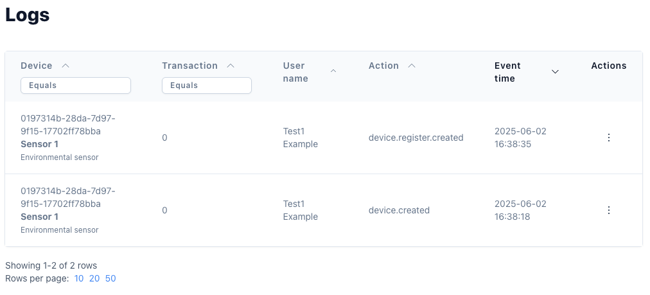Click the Rows per page label

(37, 278)
